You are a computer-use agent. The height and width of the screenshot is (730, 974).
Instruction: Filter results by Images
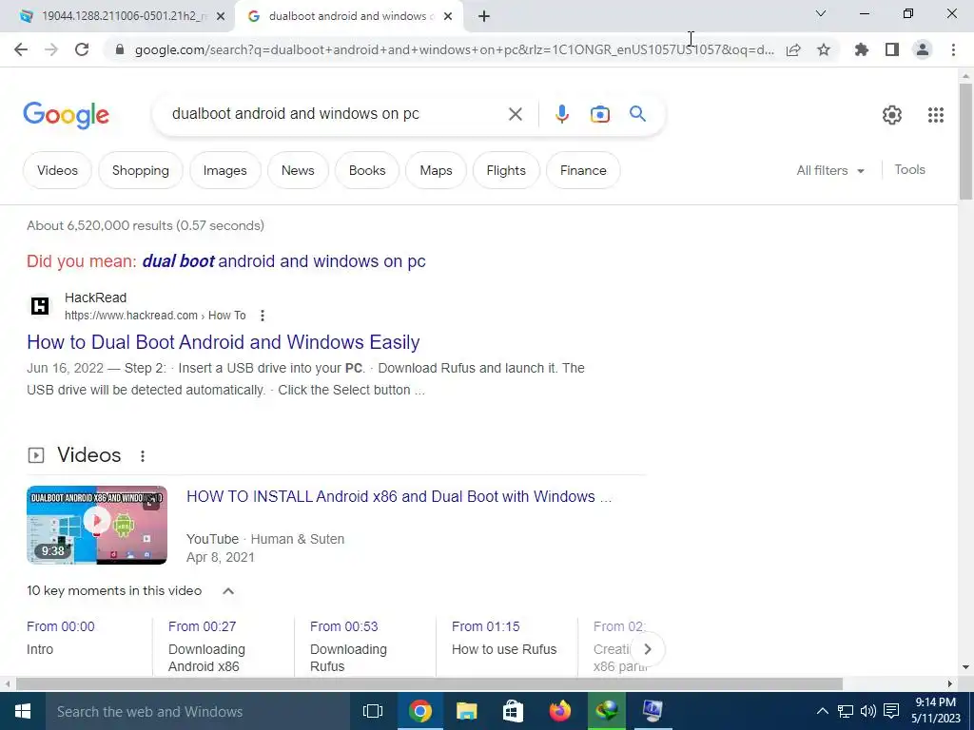pyautogui.click(x=224, y=170)
